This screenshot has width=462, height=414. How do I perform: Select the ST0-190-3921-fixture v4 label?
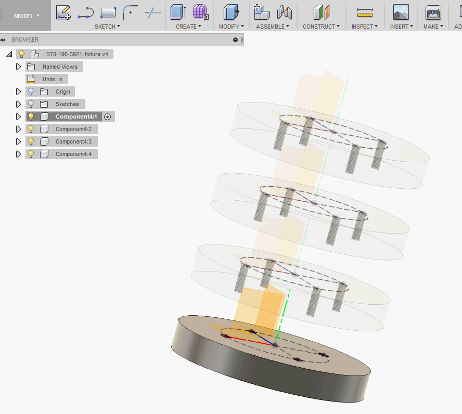click(77, 54)
